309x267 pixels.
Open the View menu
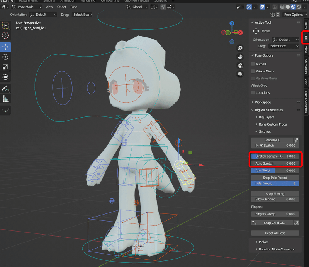(x=49, y=7)
